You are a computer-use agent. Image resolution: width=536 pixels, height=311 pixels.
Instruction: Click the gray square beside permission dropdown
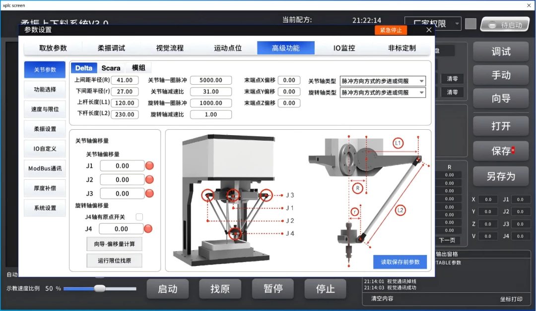[470, 24]
